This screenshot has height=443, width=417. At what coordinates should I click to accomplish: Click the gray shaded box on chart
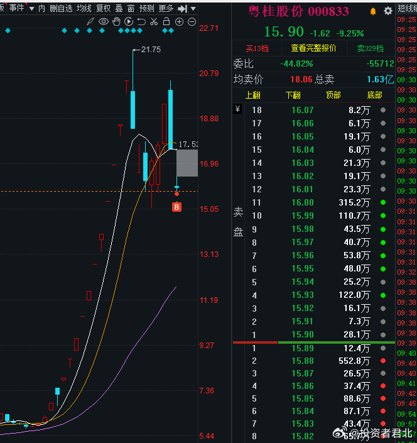[x=187, y=163]
